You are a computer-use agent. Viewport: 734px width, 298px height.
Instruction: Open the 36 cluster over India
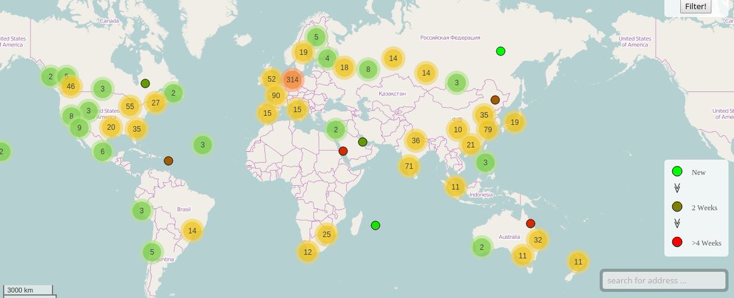416,140
